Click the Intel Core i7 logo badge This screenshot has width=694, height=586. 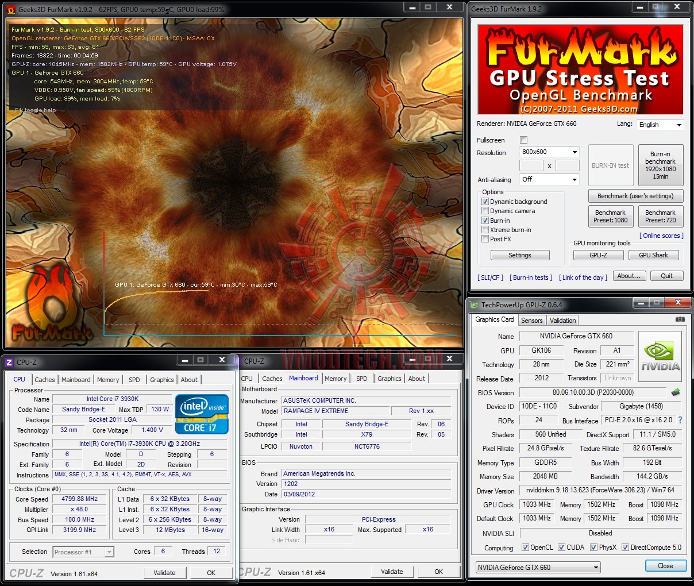point(202,414)
